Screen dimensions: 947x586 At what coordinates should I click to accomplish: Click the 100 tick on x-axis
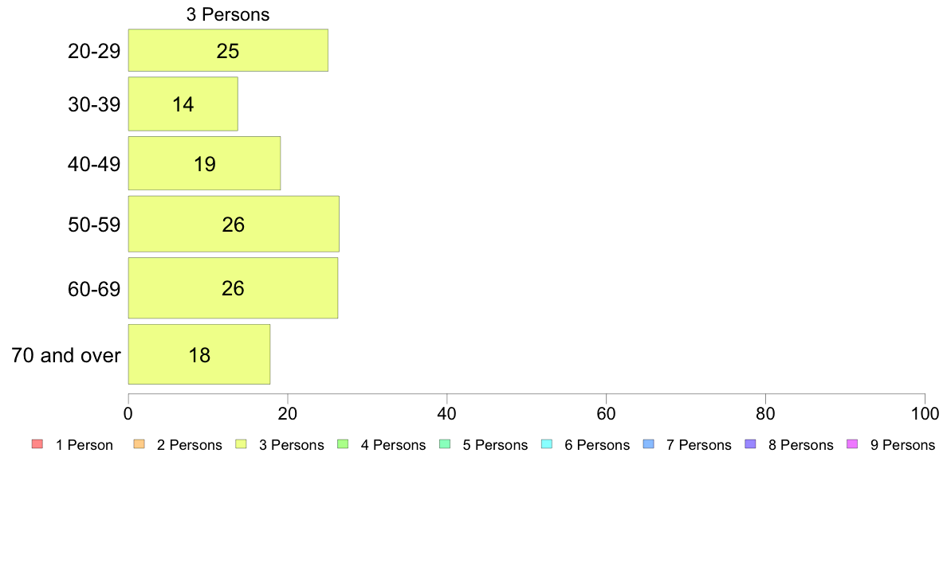tap(925, 413)
